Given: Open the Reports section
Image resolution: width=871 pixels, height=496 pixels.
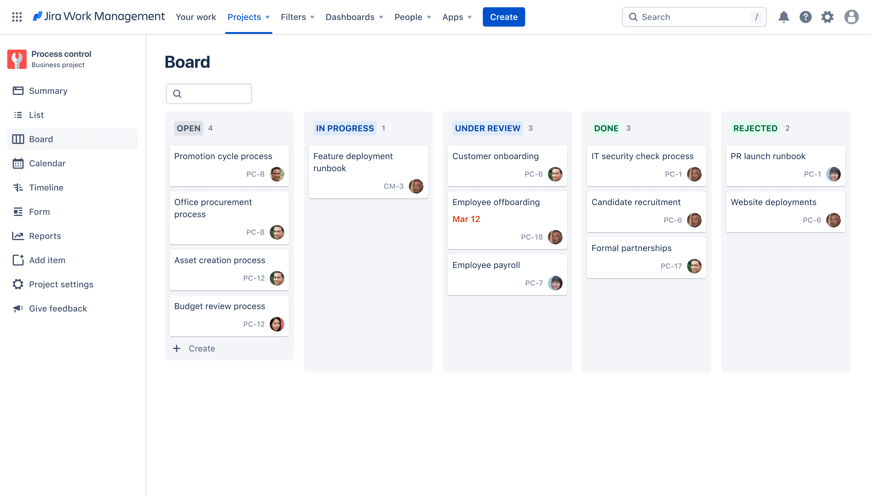Looking at the screenshot, I should point(45,236).
